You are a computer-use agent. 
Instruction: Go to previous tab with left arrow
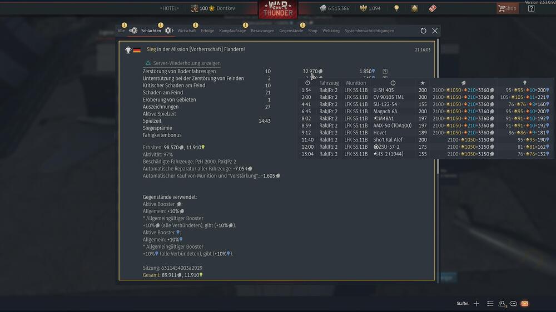(x=133, y=31)
